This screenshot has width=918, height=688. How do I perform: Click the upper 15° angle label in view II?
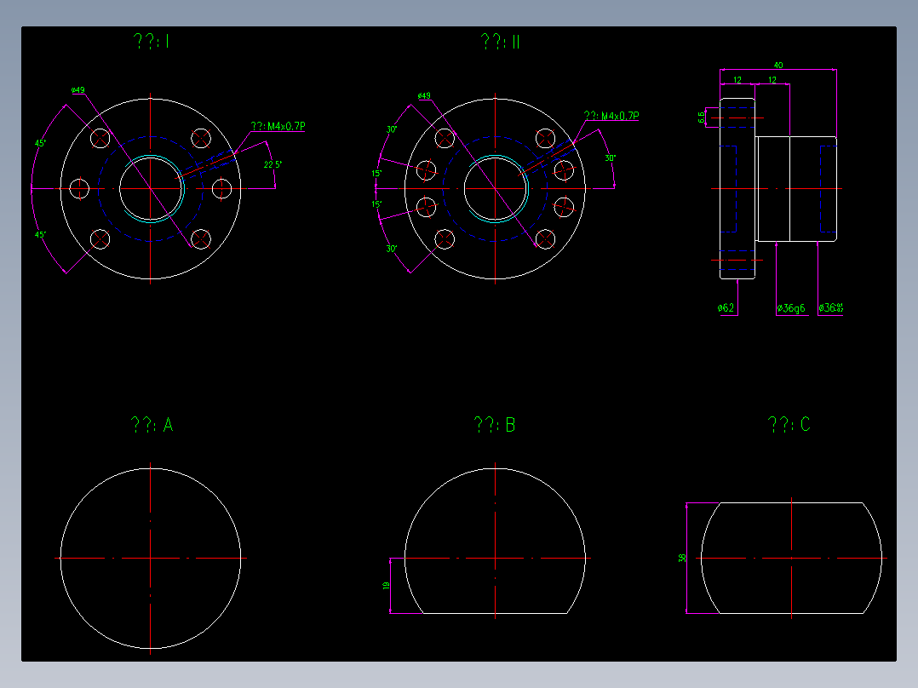click(376, 174)
